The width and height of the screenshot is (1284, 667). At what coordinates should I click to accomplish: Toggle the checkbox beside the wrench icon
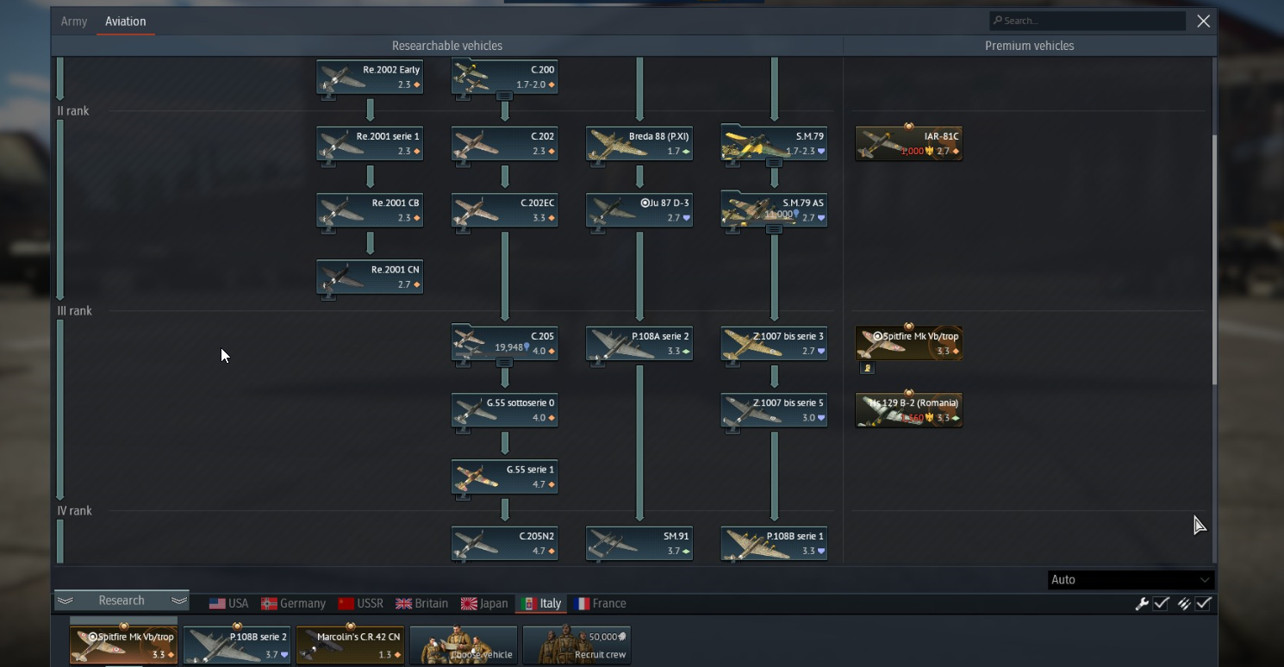click(1161, 604)
